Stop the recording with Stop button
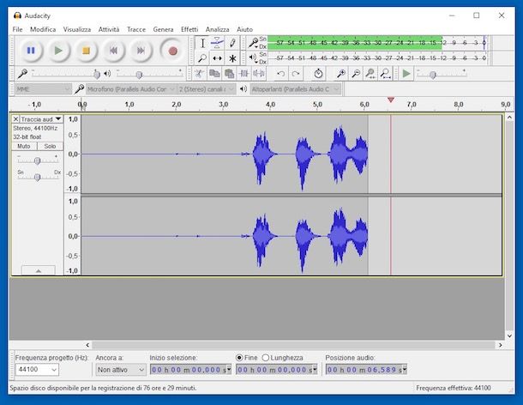523x405 pixels. [86, 51]
